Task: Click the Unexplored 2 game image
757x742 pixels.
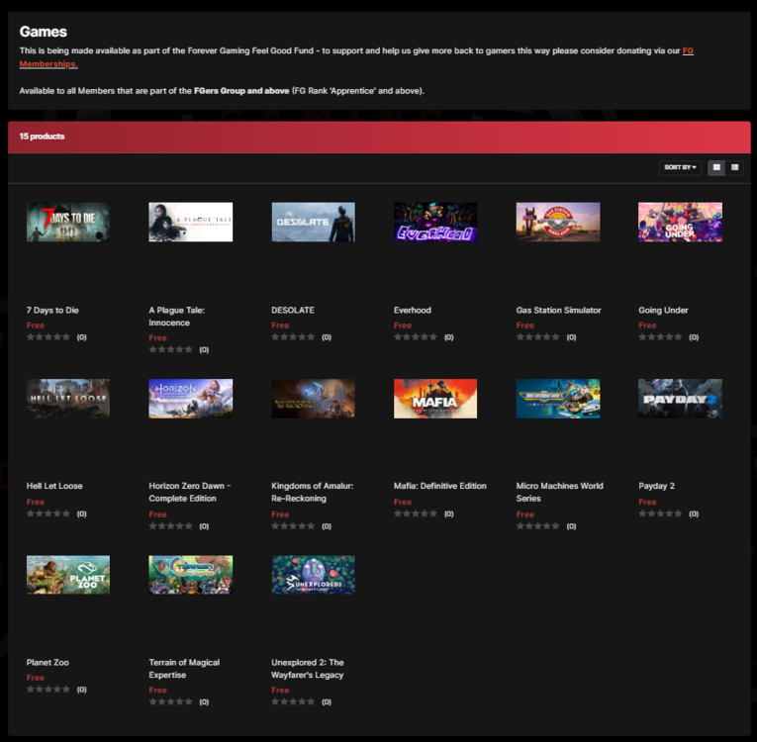Action: 314,575
